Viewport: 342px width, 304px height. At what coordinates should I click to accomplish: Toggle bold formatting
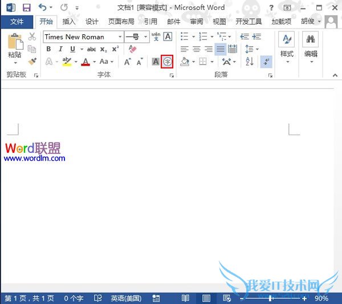(x=48, y=49)
